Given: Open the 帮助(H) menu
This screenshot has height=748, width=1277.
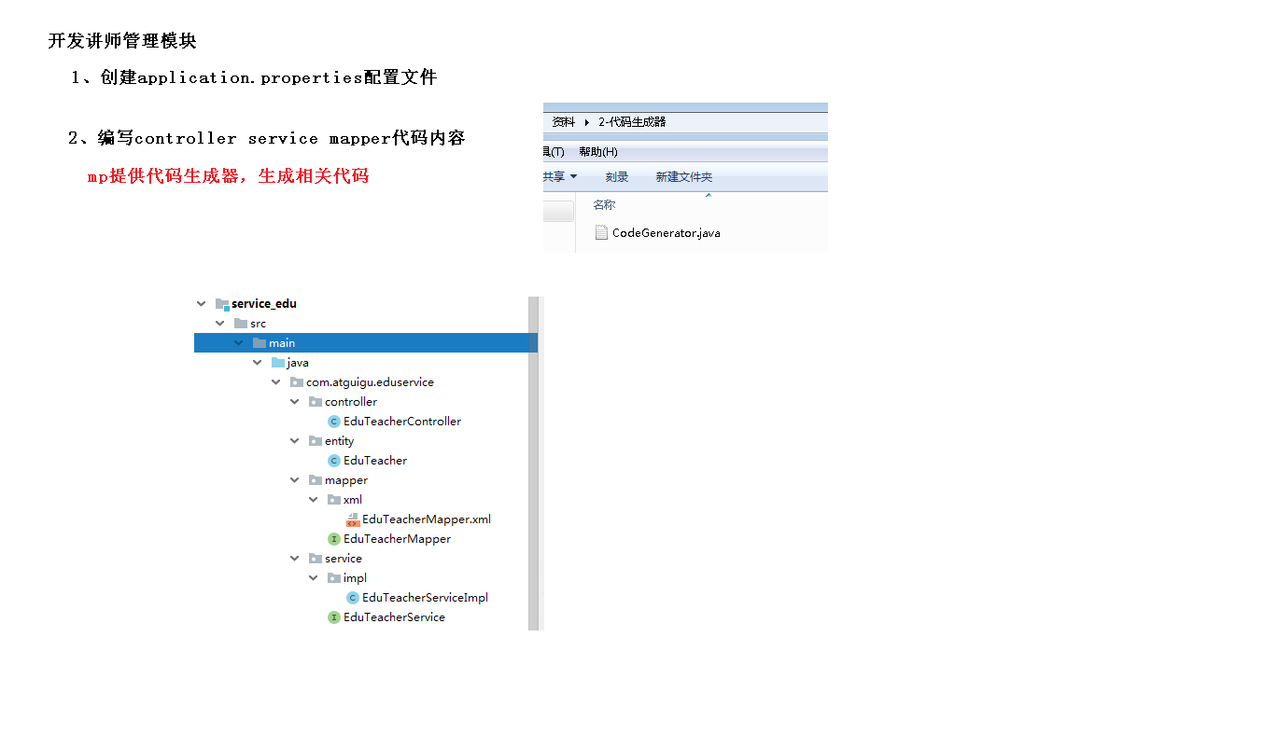Looking at the screenshot, I should pos(598,152).
